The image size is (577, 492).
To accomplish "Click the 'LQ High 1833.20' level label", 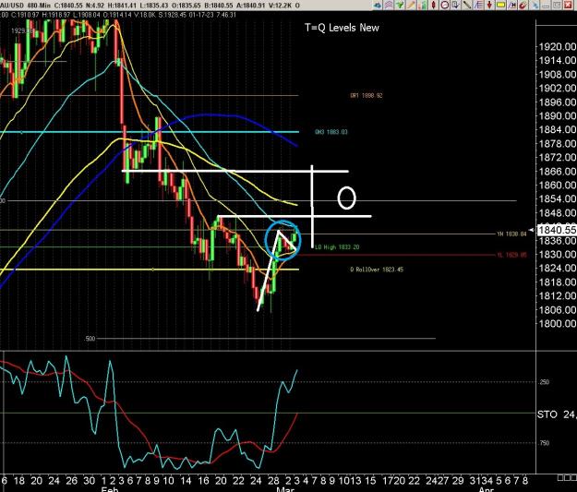I will tap(337, 247).
